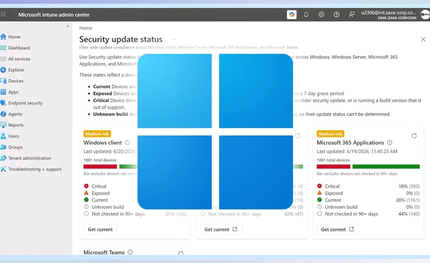Click red Critical bar segment on Microsoft 365 card

(334, 167)
